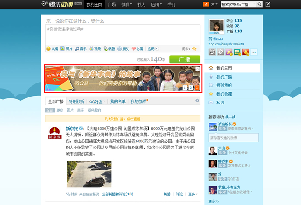Click the search magnifier icon in top bar

pyautogui.click(x=260, y=4)
